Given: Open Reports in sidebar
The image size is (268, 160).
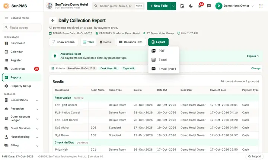Looking at the screenshot, I should (x=22, y=77).
